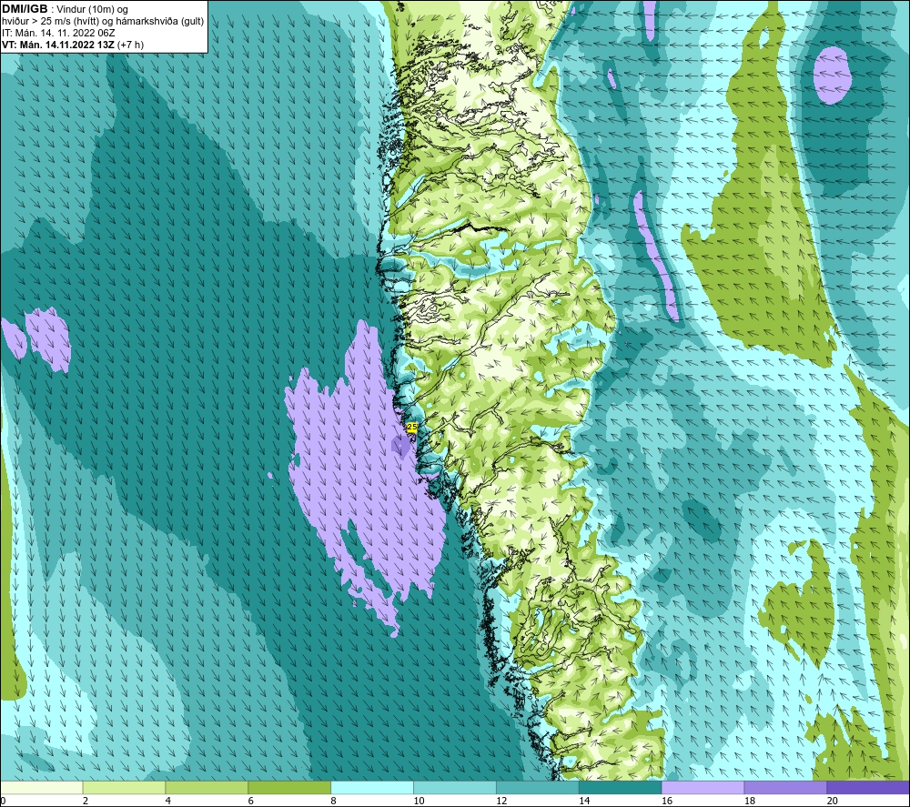The width and height of the screenshot is (910, 807).
Task: Click the 16–18 m/s lavender legend swatch
Action: pos(703,787)
